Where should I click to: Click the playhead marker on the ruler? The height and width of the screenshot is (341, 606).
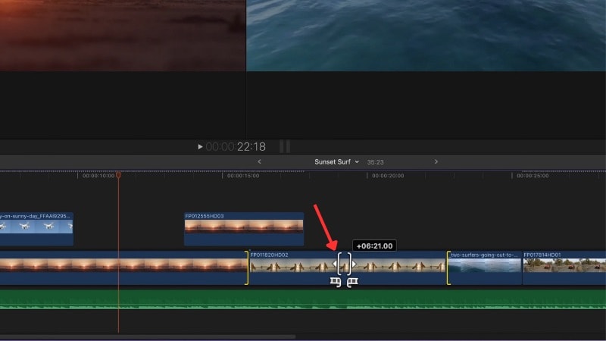click(118, 175)
